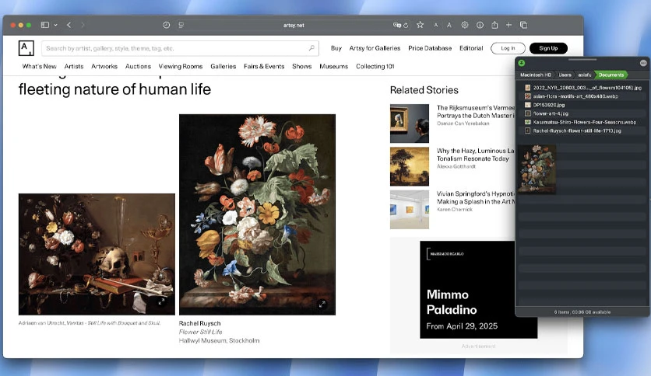Open a new tab with the plus icon
The width and height of the screenshot is (651, 376).
point(508,25)
